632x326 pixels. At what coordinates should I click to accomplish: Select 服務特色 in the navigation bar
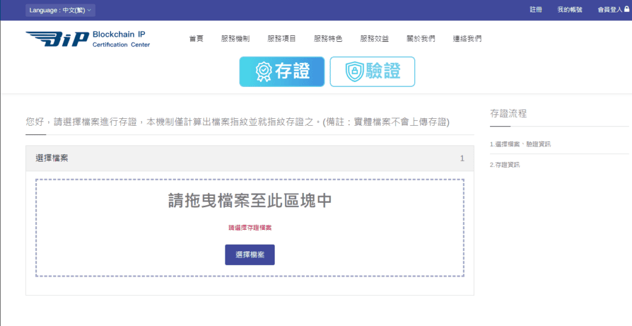click(328, 39)
